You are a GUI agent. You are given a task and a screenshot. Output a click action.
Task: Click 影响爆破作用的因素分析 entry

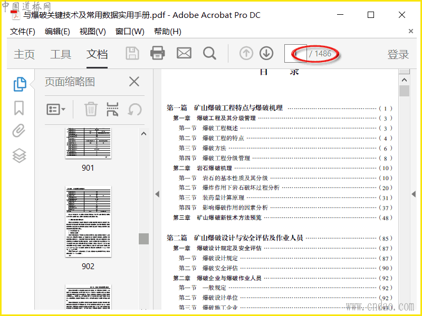point(285,208)
